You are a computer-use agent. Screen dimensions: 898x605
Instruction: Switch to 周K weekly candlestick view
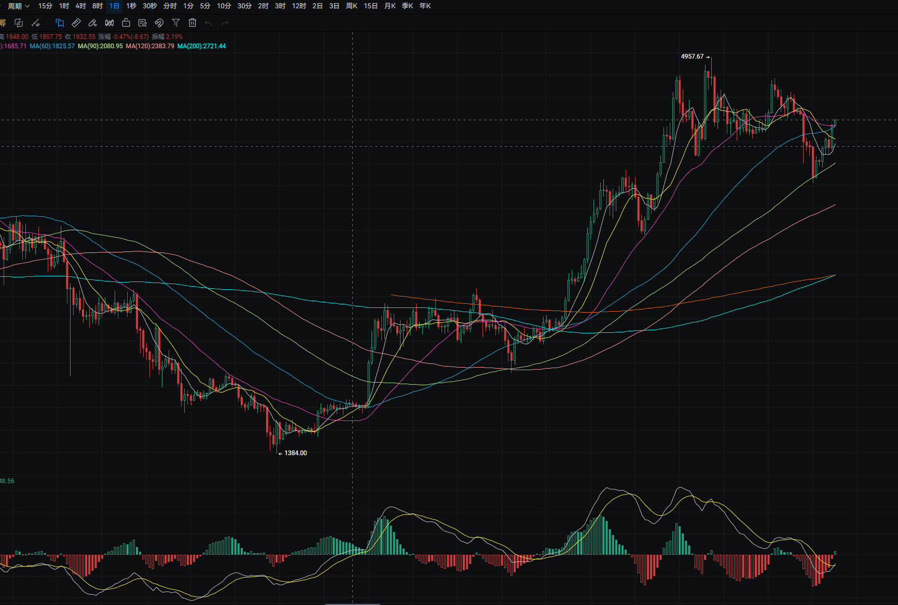tap(352, 6)
